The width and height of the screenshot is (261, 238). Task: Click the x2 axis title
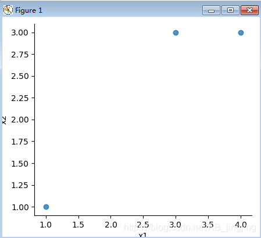click(x=4, y=120)
